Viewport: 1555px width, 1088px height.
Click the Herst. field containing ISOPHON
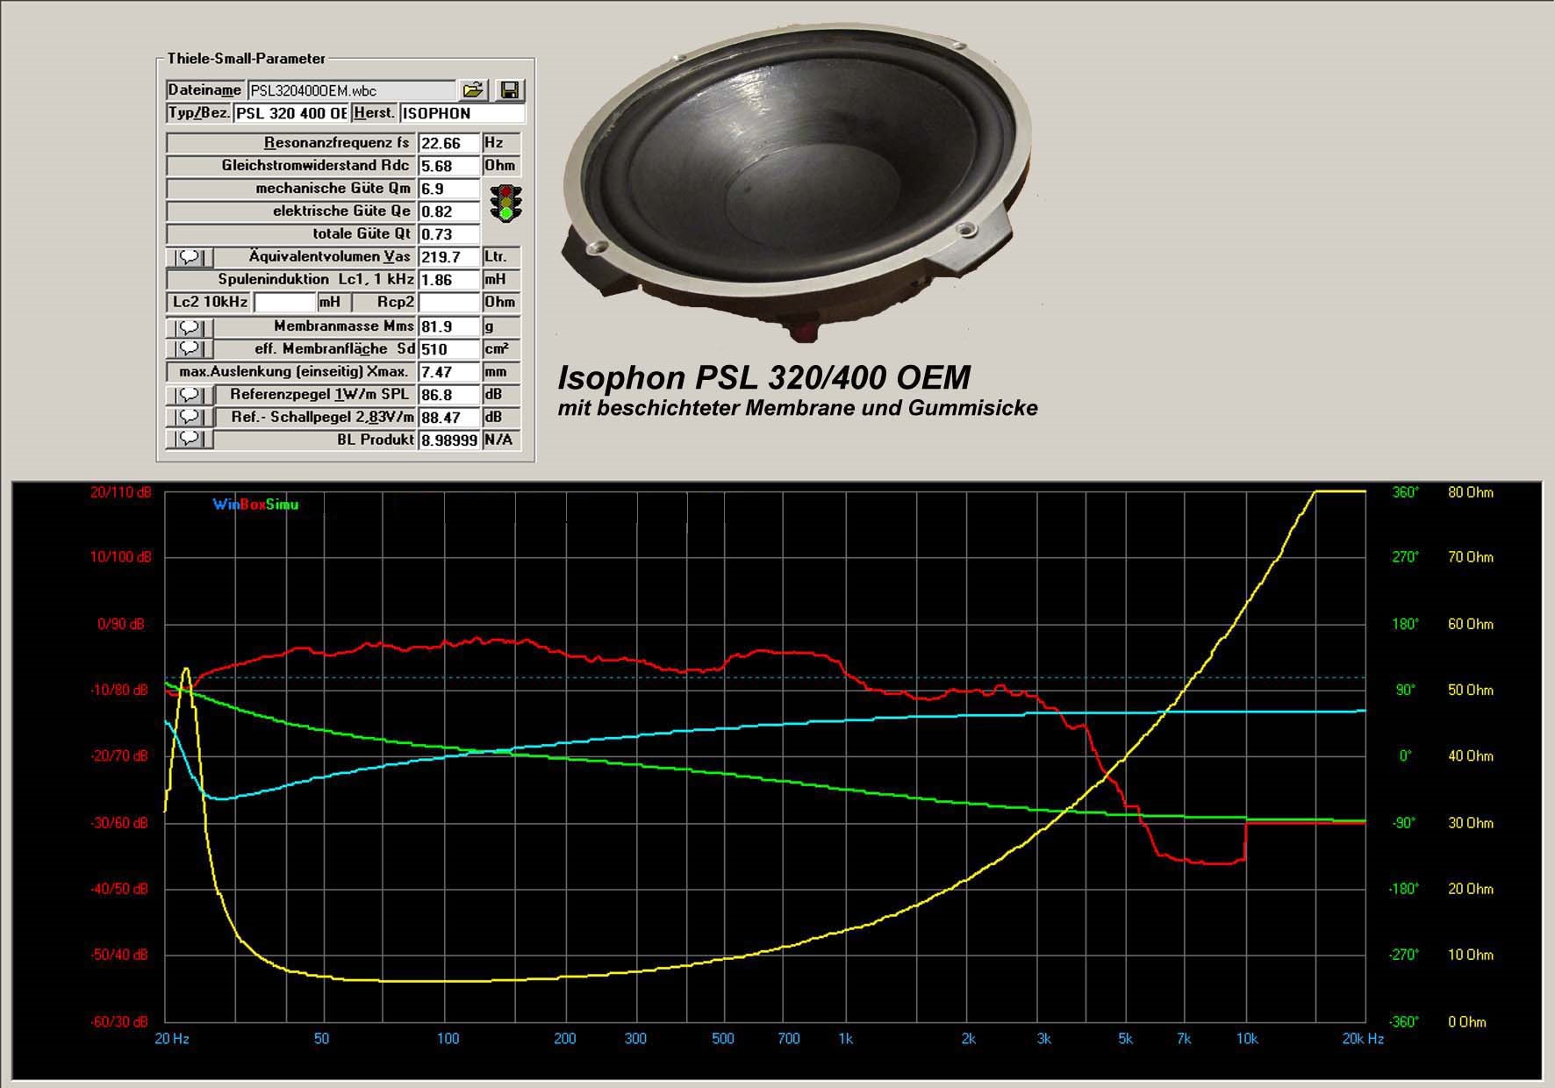pyautogui.click(x=462, y=113)
